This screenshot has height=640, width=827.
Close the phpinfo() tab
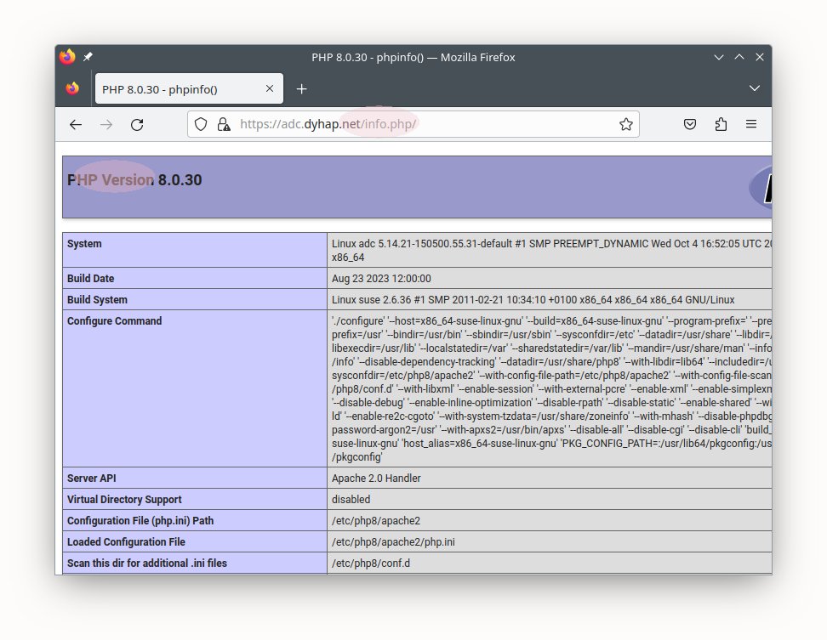tap(270, 88)
